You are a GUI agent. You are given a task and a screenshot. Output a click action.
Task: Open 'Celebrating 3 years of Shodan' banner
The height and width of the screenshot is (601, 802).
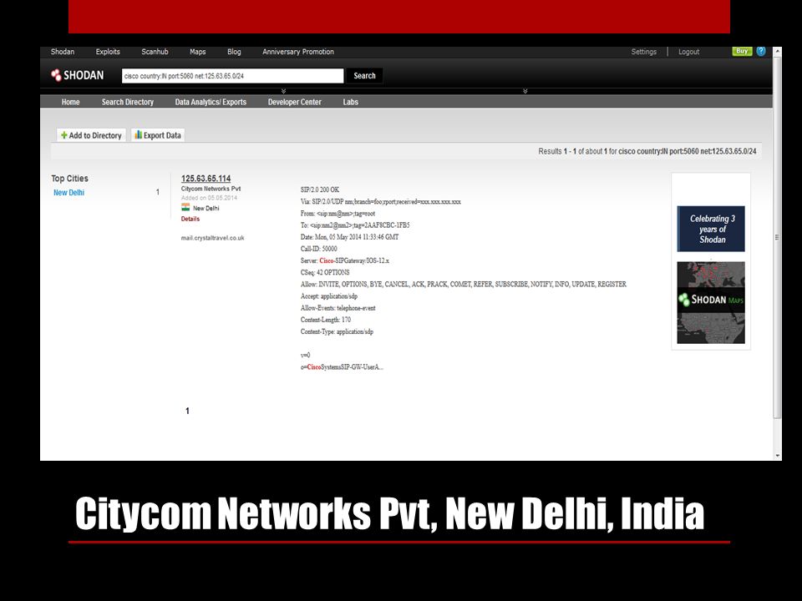click(x=710, y=229)
